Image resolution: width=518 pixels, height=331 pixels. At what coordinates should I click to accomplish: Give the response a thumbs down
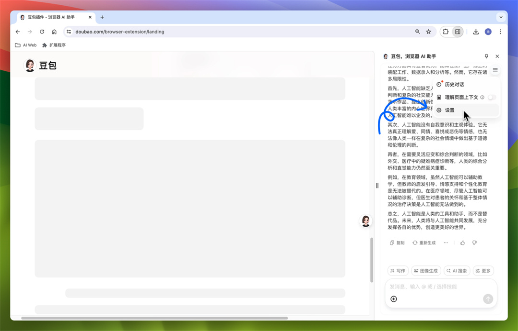coord(474,243)
